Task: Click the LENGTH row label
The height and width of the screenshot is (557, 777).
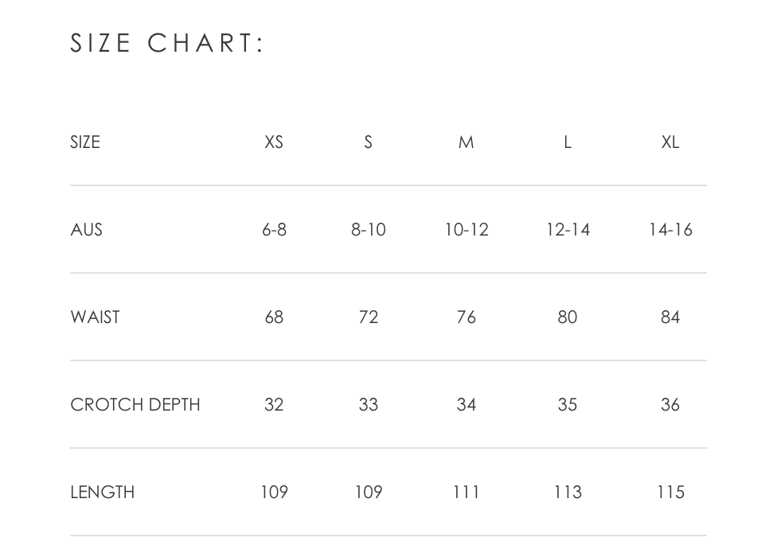Action: [x=103, y=492]
